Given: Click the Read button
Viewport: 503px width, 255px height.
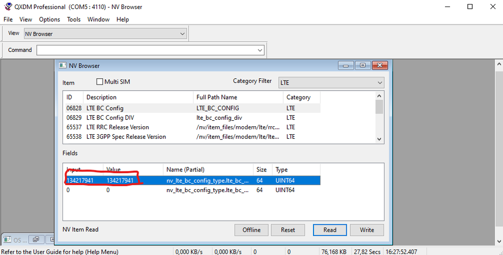Looking at the screenshot, I should pos(330,230).
